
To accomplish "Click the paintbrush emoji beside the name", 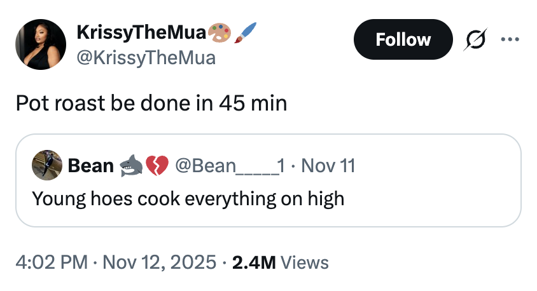I will 246,32.
